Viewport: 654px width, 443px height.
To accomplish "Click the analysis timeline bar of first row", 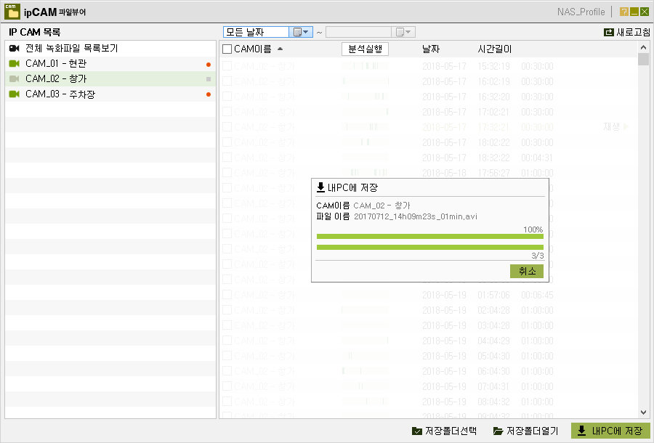I will coord(365,66).
